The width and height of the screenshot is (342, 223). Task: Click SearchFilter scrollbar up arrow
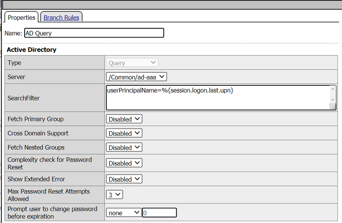coord(333,89)
